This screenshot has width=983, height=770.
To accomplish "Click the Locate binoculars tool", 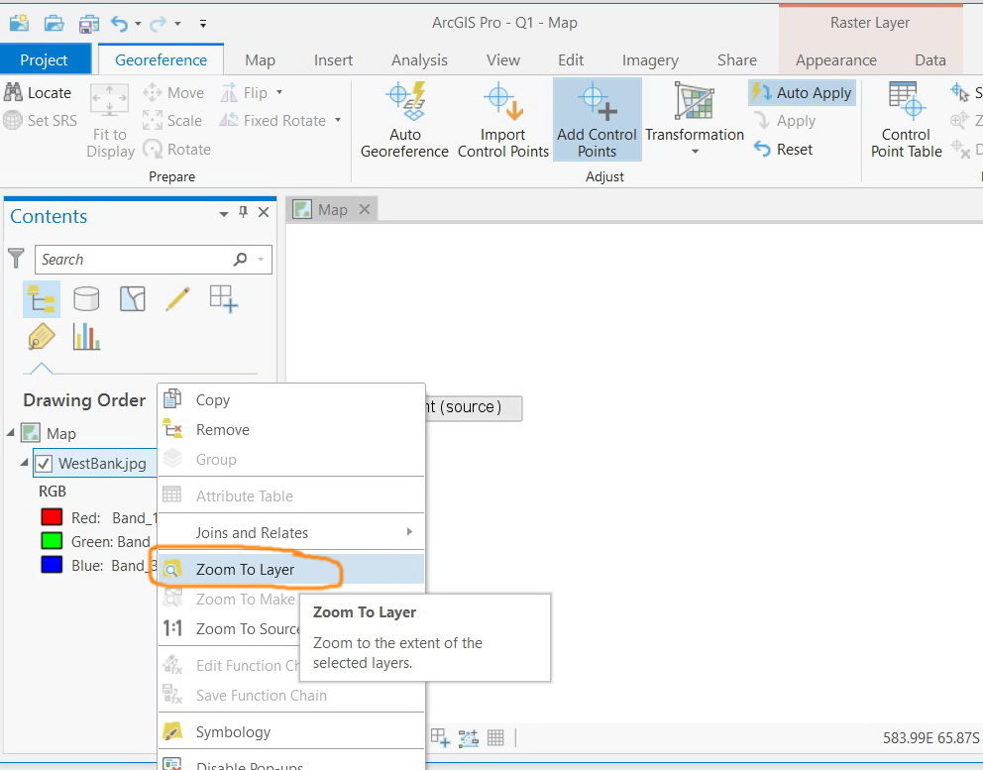I will 38,93.
